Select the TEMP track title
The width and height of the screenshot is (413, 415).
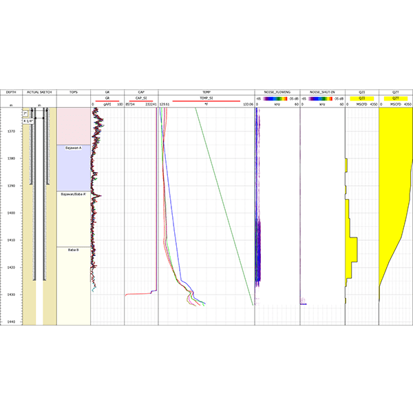point(206,92)
